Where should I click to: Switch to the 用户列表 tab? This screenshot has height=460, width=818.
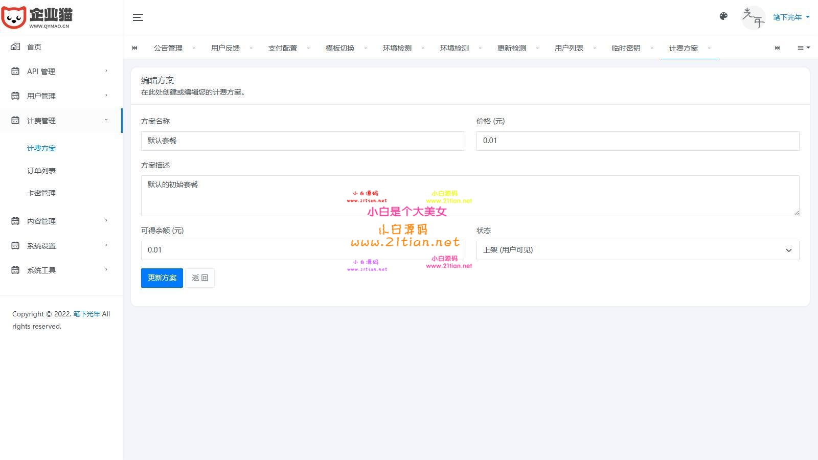click(569, 48)
